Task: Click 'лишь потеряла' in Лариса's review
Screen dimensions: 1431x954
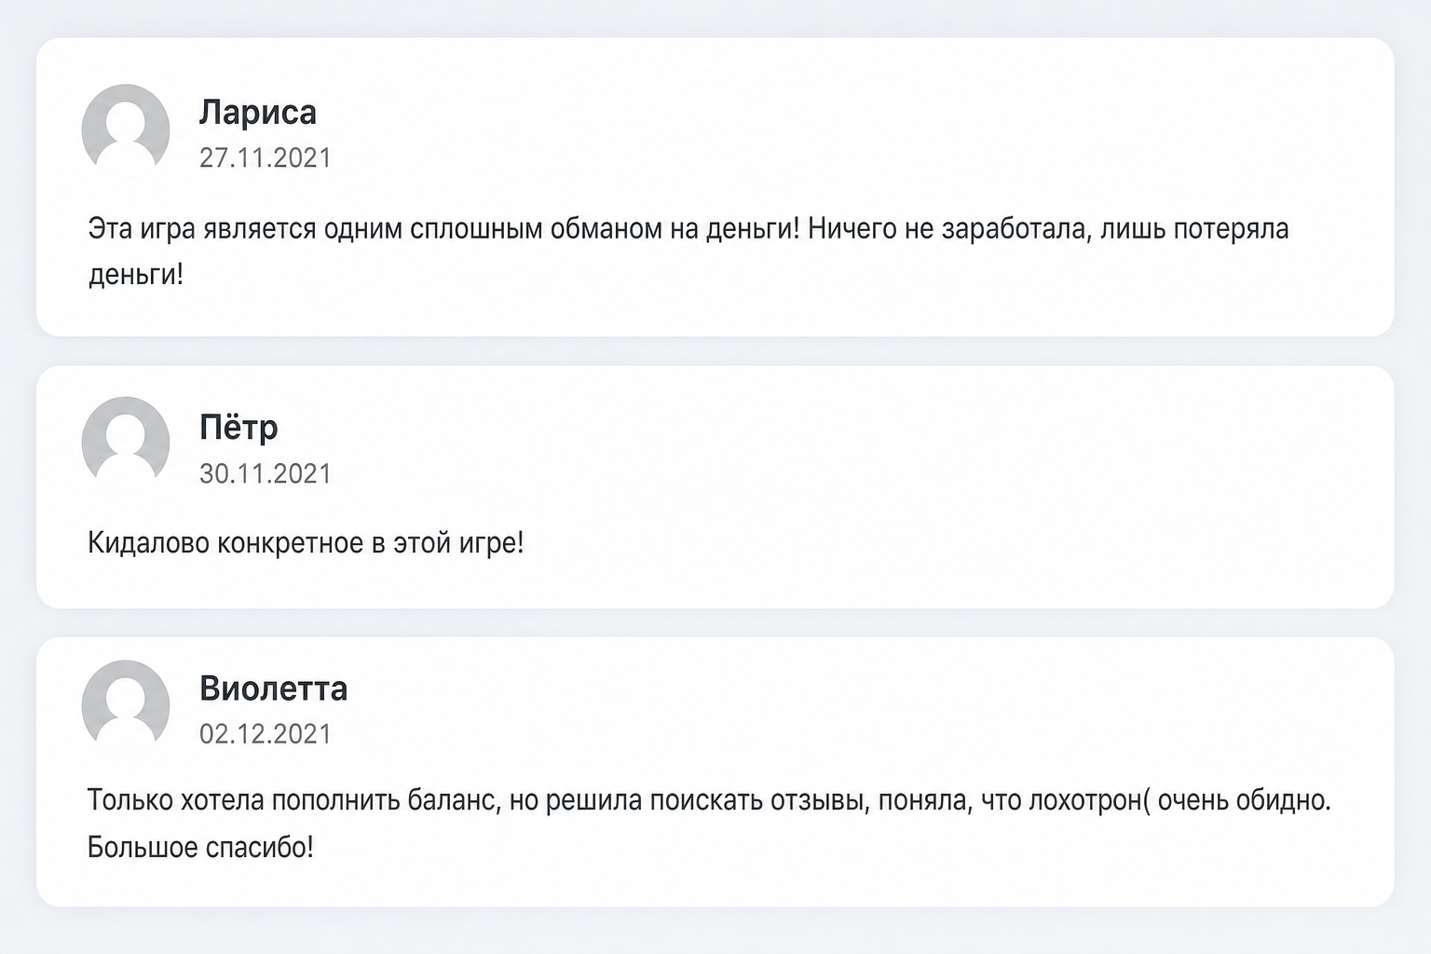Action: 1194,229
